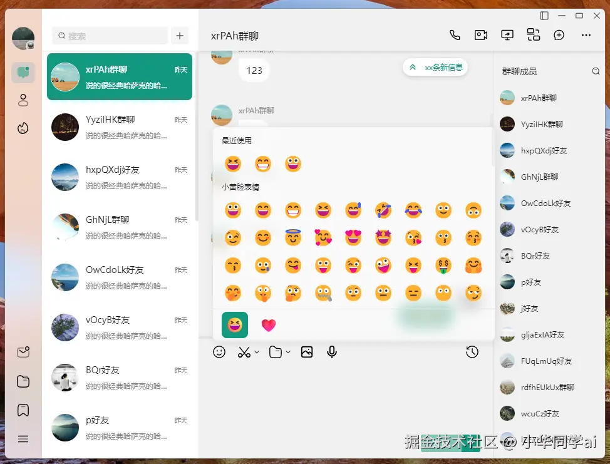Click the 搜索 search input field
610x464 pixels.
pos(110,36)
